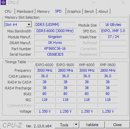Click the XMP-6000 RAS# Precharge value

pos(87,88)
